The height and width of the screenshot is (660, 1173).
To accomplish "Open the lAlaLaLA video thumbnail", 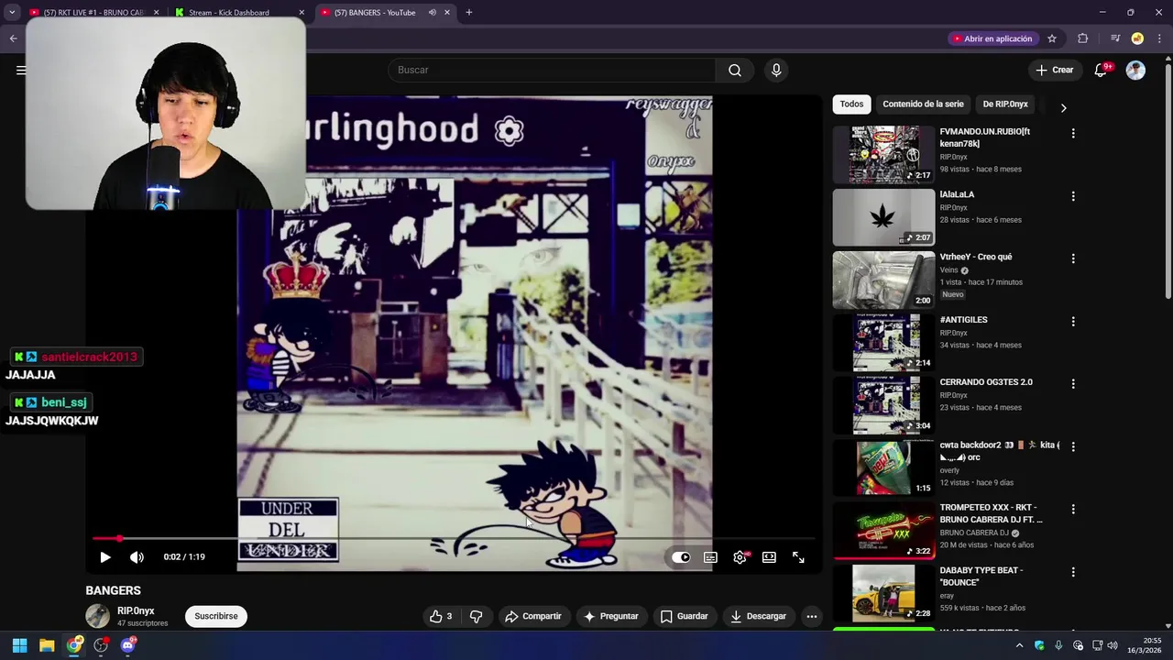I will click(x=883, y=217).
